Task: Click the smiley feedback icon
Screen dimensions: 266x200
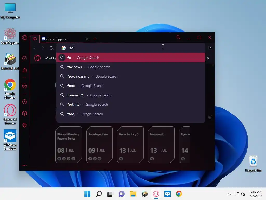Action: click(210, 117)
